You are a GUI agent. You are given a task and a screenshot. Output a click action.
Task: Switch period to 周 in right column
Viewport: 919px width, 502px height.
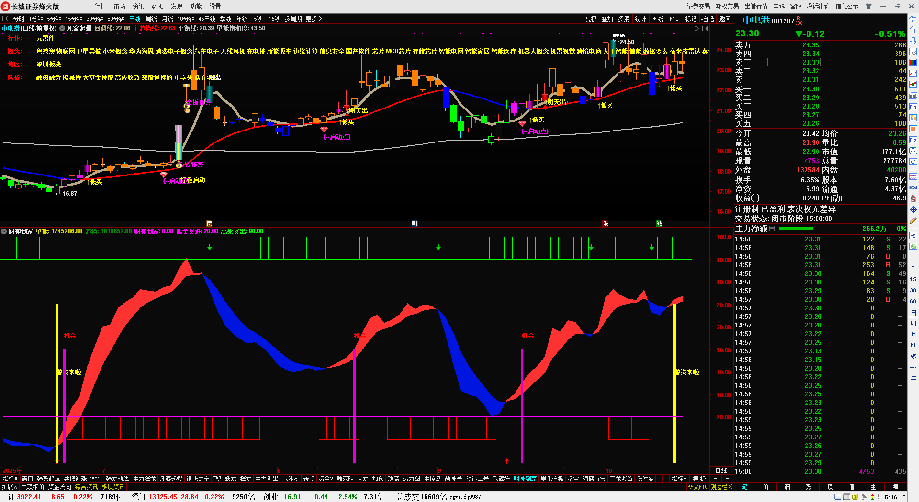913,324
